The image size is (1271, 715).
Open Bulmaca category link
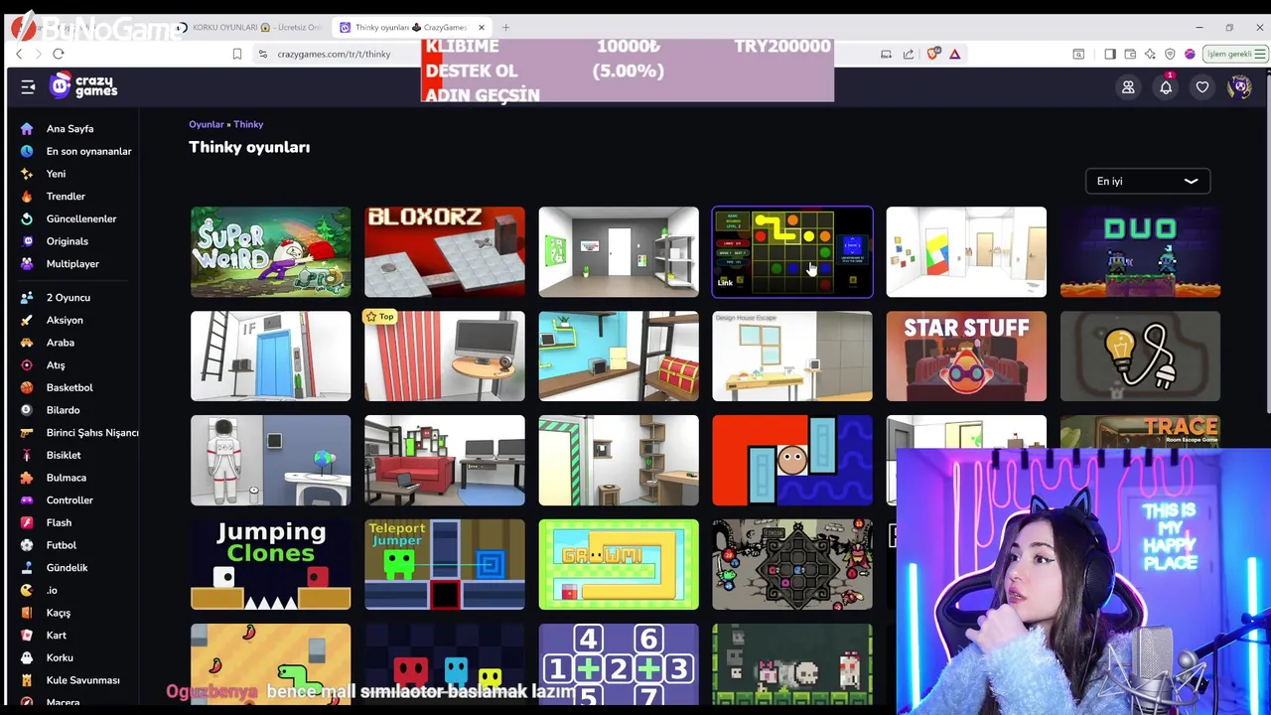tap(67, 478)
